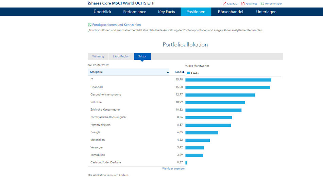This screenshot has height=178, width=323.
Task: Switch to the Land/Region allocation tab
Action: click(121, 56)
